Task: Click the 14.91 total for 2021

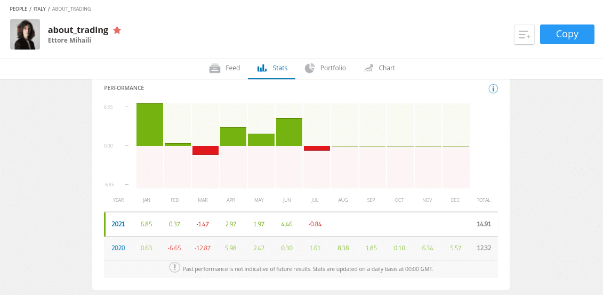Action: point(484,224)
